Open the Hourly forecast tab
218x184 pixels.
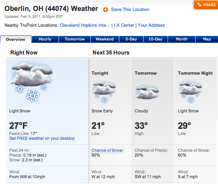pyautogui.click(x=45, y=39)
